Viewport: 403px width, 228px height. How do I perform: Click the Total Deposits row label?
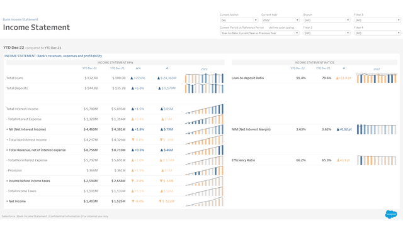[17, 88]
